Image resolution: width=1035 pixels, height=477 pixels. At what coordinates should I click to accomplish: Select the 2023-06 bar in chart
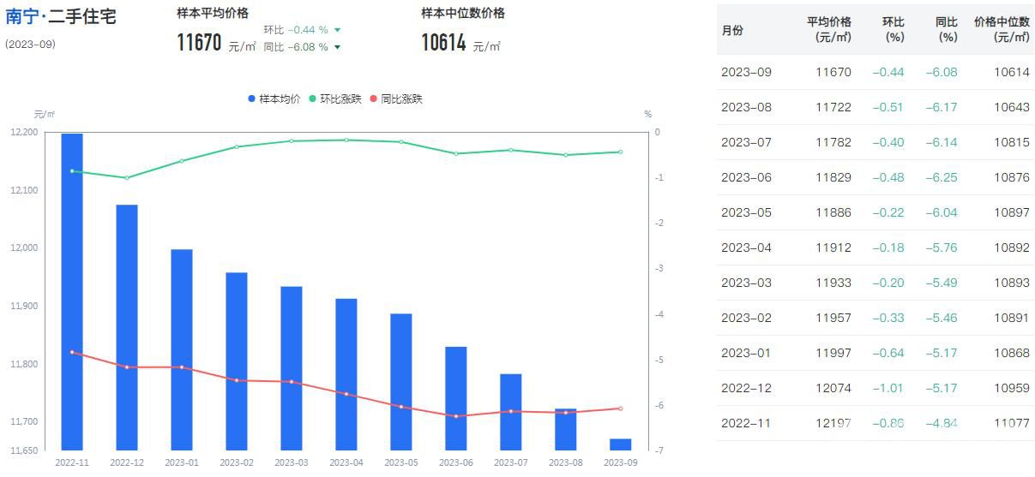(456, 398)
